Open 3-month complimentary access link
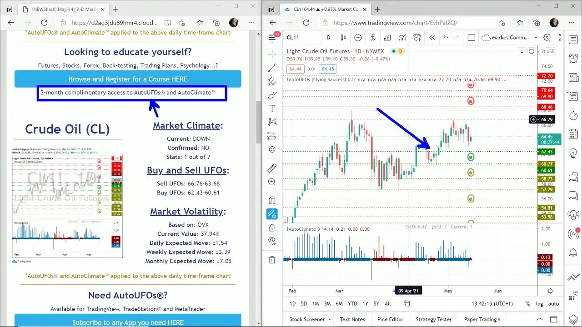 point(128,92)
